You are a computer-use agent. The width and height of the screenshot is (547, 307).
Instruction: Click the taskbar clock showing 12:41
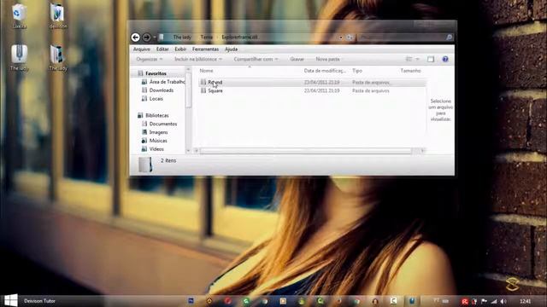tap(526, 301)
